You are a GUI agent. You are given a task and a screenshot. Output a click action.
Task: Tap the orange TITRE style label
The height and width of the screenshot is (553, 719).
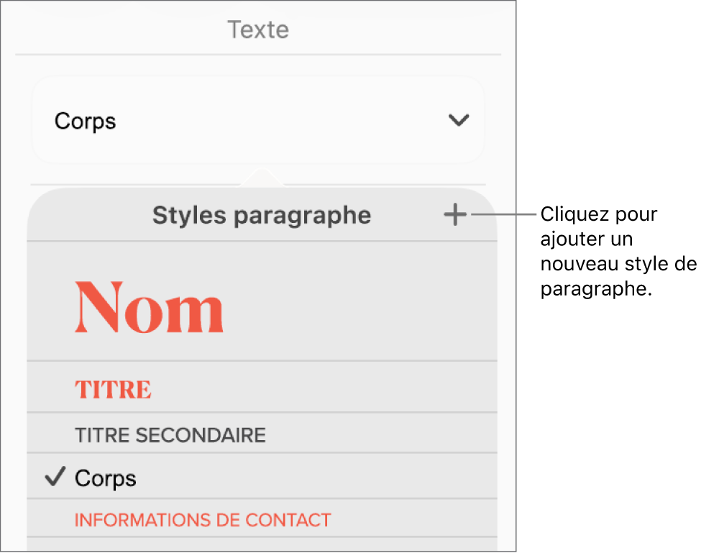coord(113,389)
